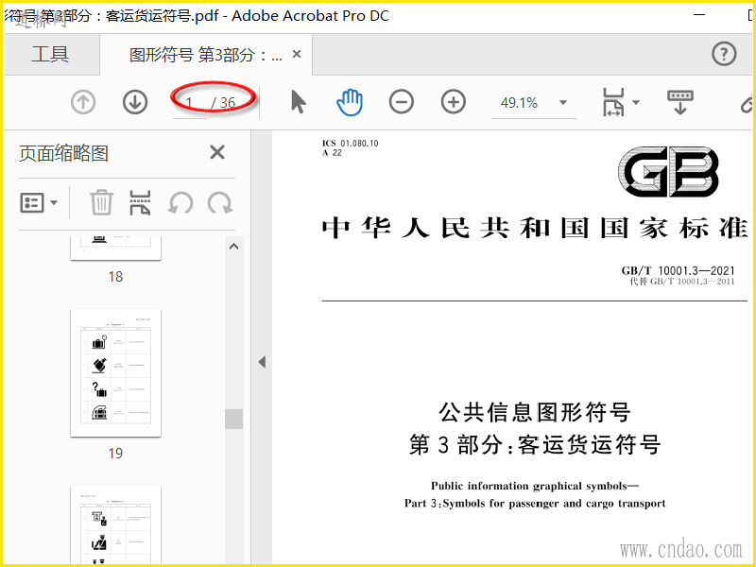
Task: Click the English line Public information graphical symbols
Action: (534, 486)
